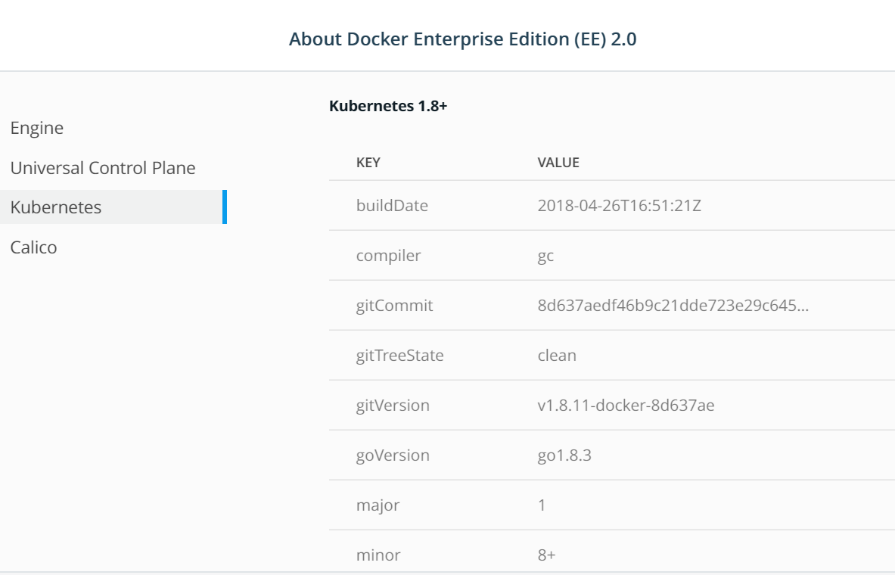
Task: Open the Universal Control Plane section
Action: click(103, 168)
